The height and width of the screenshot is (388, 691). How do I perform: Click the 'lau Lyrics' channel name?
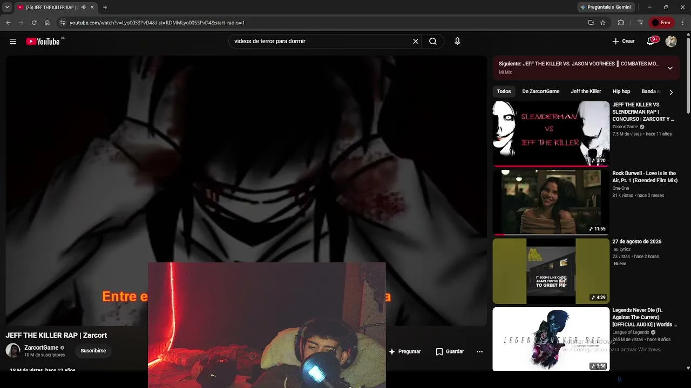coord(621,249)
